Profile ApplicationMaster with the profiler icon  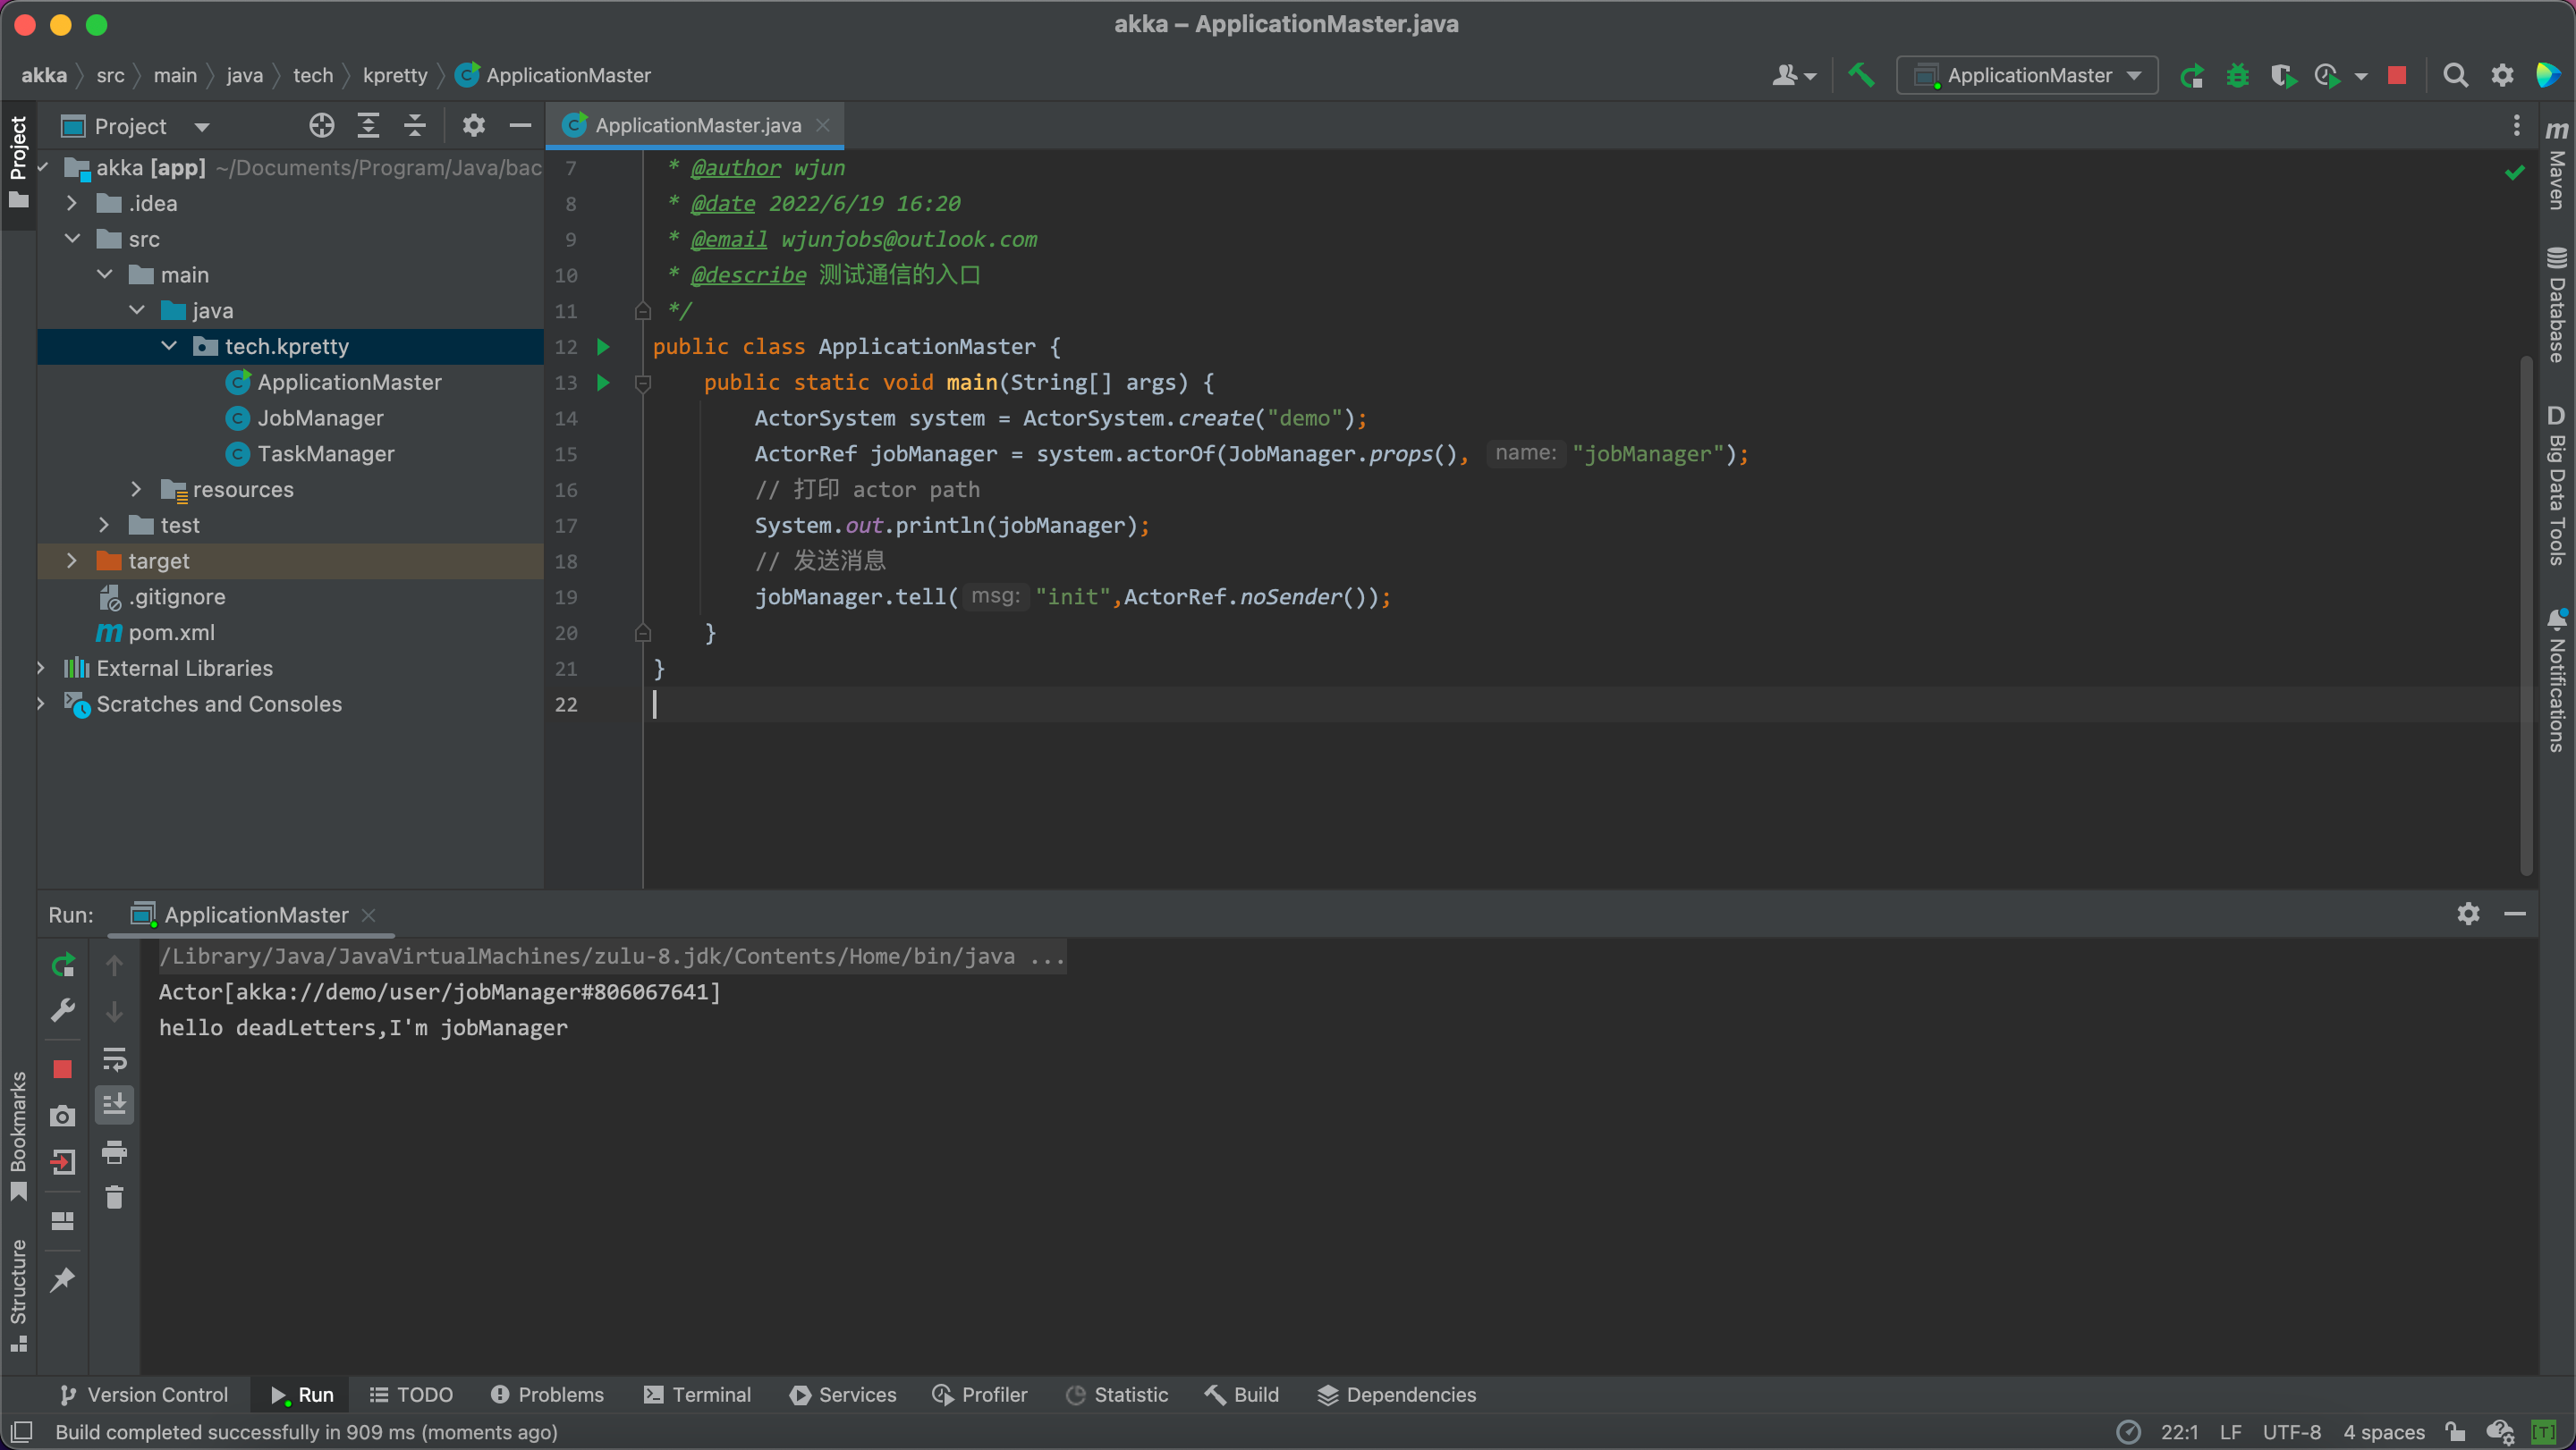click(x=2330, y=75)
